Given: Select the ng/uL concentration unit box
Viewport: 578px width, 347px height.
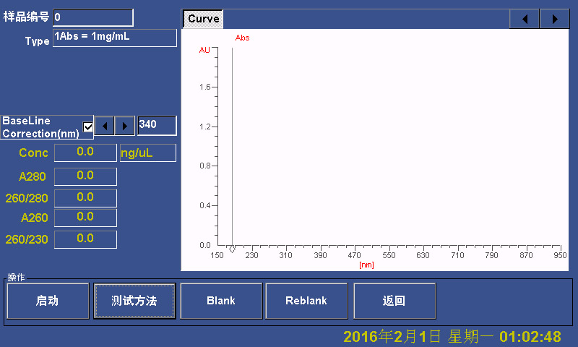Looking at the screenshot, I should click(147, 153).
